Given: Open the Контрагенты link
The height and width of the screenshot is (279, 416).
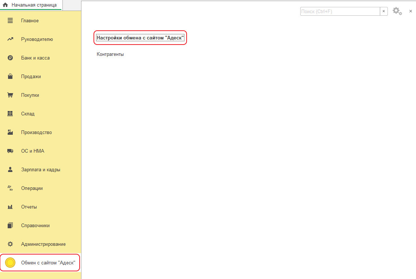Looking at the screenshot, I should 110,54.
